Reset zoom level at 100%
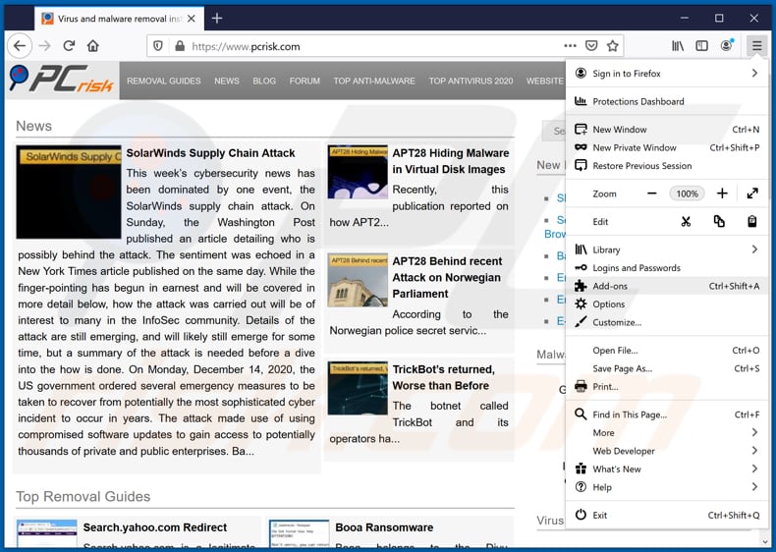The width and height of the screenshot is (776, 552). (687, 193)
